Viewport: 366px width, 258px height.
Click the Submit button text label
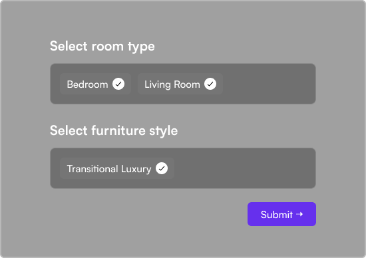pos(277,214)
